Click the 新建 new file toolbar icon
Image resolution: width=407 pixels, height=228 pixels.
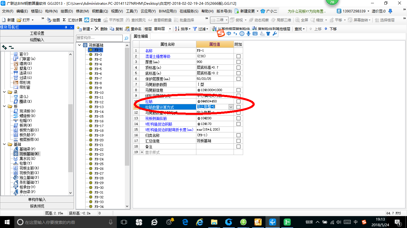point(4,20)
